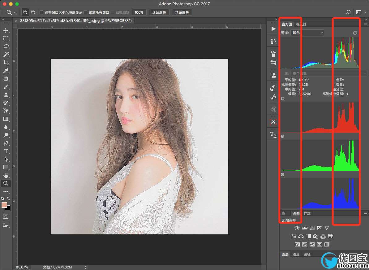Add a Color Balance adjustment
369x270 pixels.
pos(301,236)
